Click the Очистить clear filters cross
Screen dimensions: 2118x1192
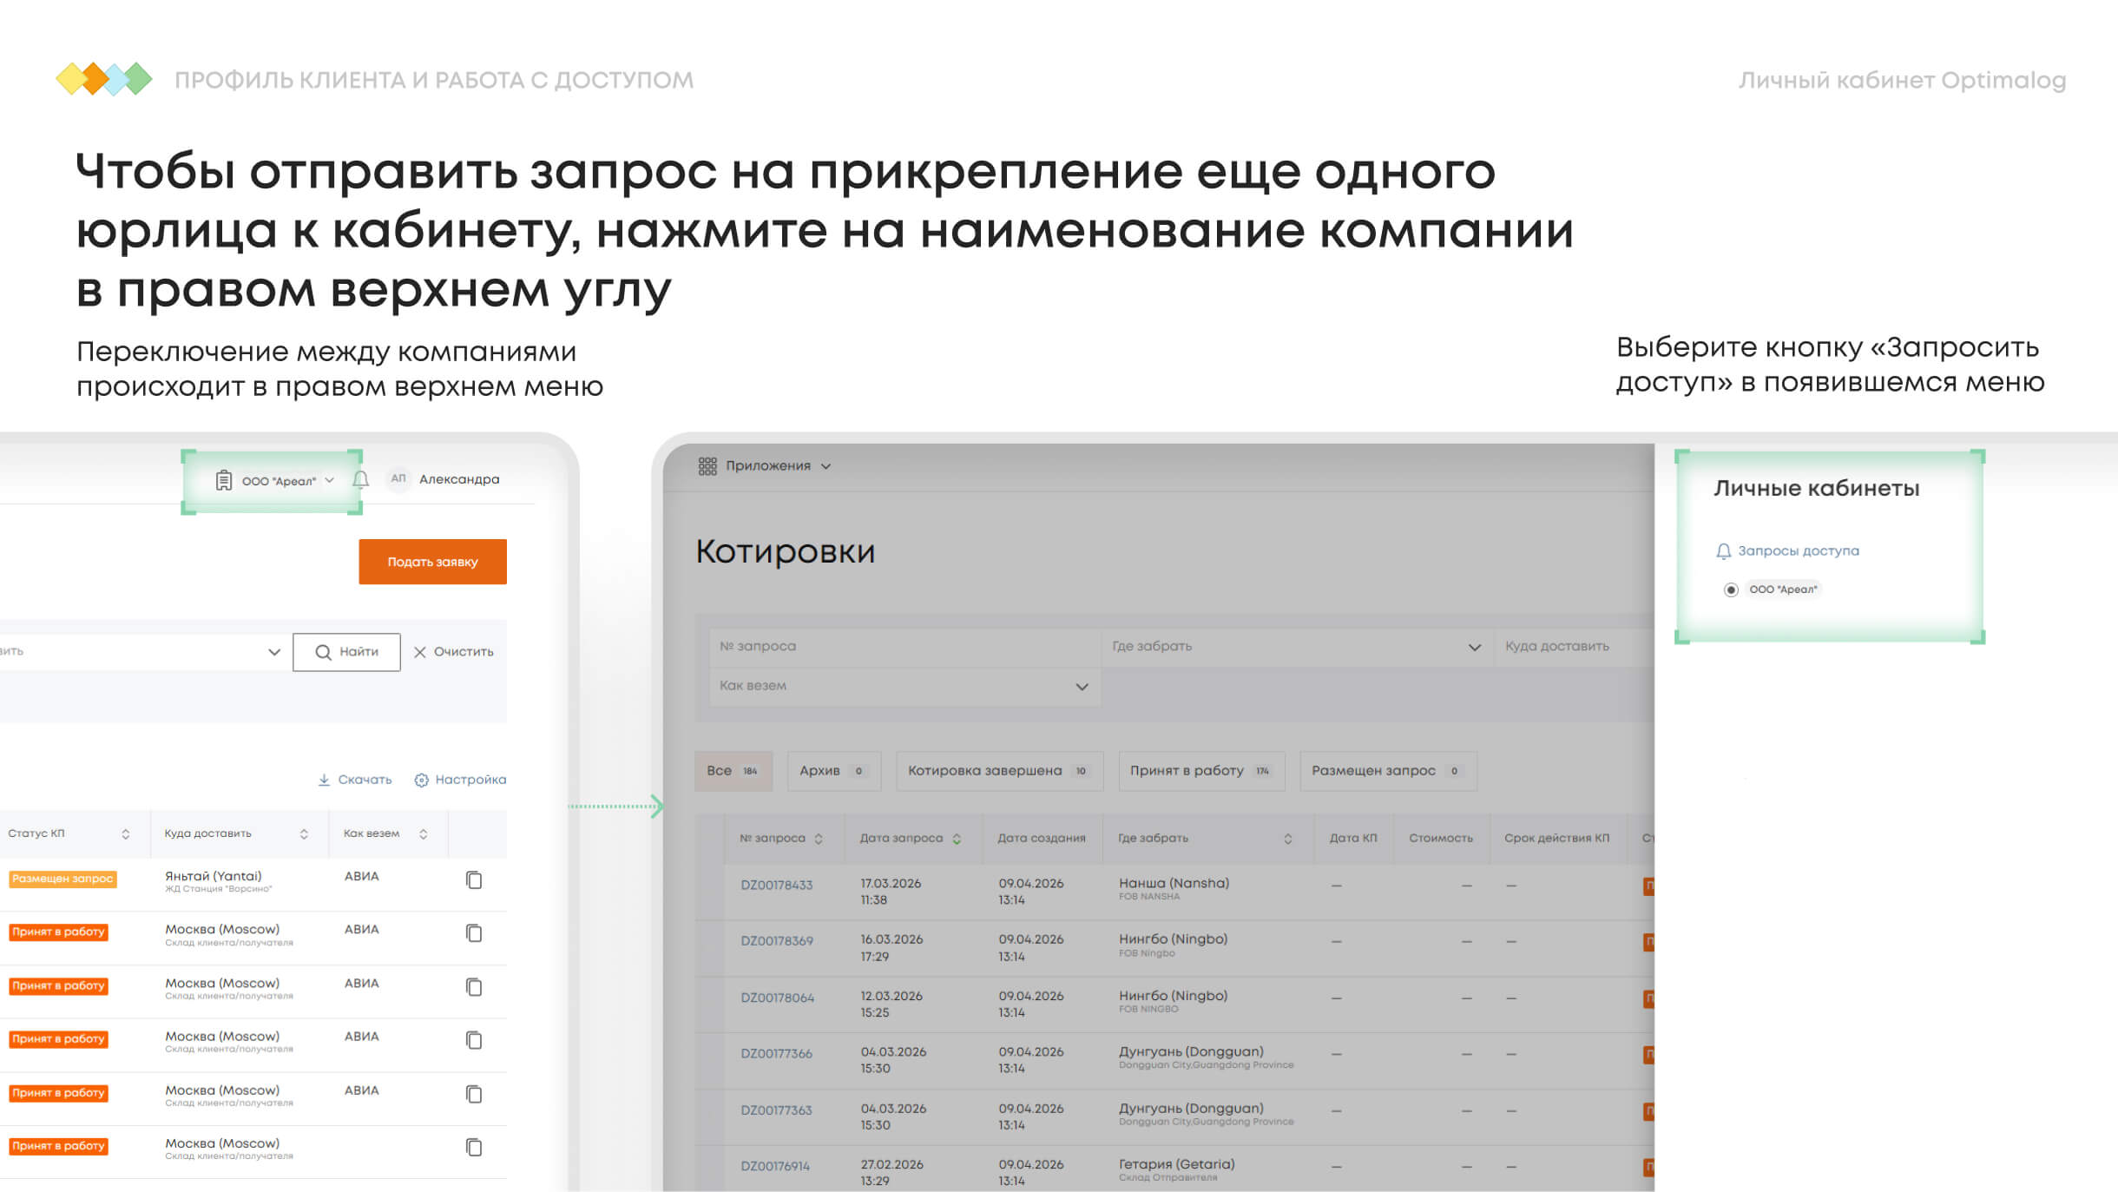pyautogui.click(x=420, y=652)
